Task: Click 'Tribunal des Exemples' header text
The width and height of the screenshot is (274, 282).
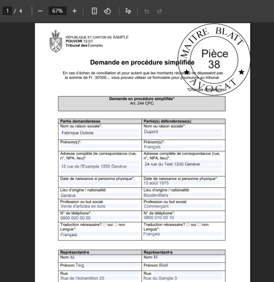Action: click(84, 46)
